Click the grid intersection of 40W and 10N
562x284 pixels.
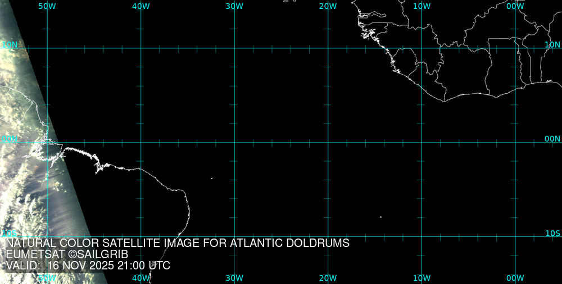(x=140, y=48)
